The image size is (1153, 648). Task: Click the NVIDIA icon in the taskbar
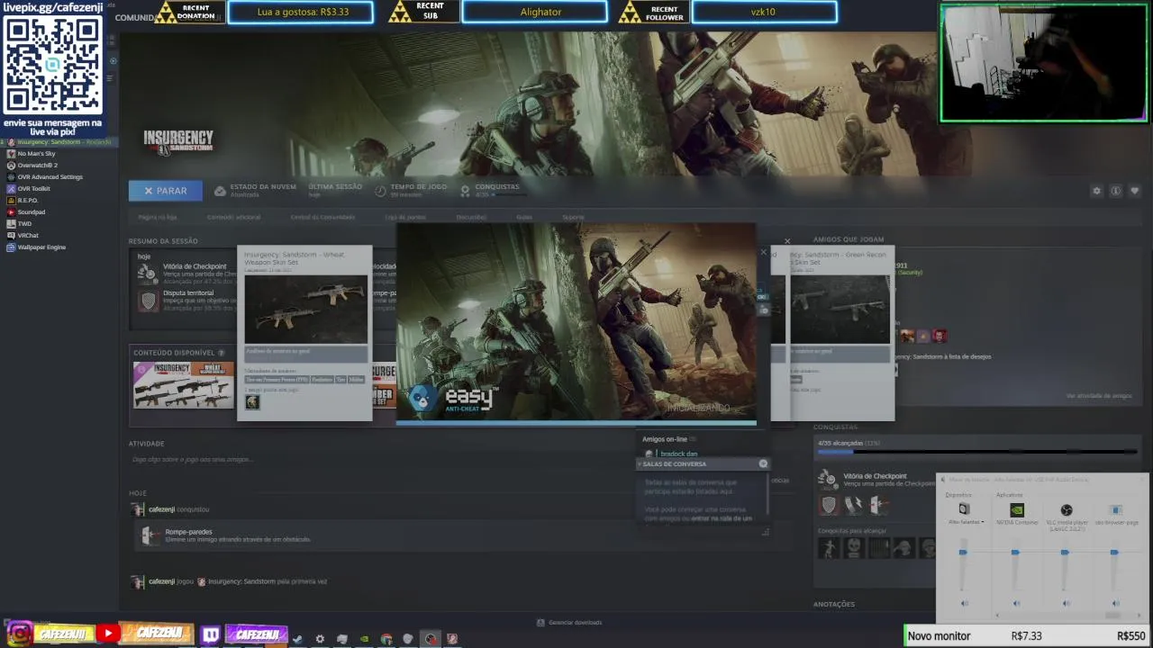(364, 639)
